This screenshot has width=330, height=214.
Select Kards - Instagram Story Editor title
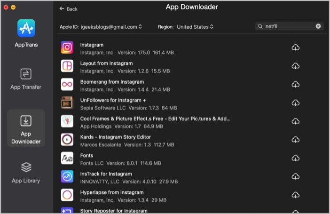tap(116, 137)
